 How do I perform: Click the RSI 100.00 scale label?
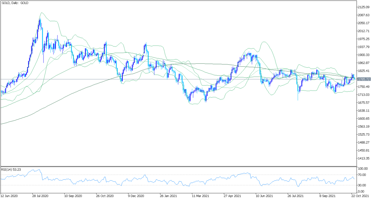click(x=363, y=168)
